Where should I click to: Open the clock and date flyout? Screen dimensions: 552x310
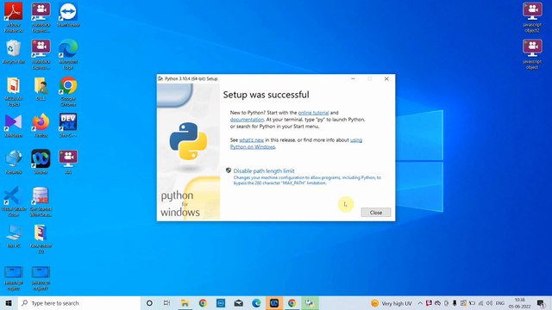pyautogui.click(x=519, y=303)
